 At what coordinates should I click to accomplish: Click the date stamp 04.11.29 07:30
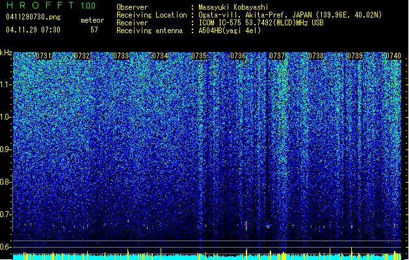pyautogui.click(x=33, y=30)
